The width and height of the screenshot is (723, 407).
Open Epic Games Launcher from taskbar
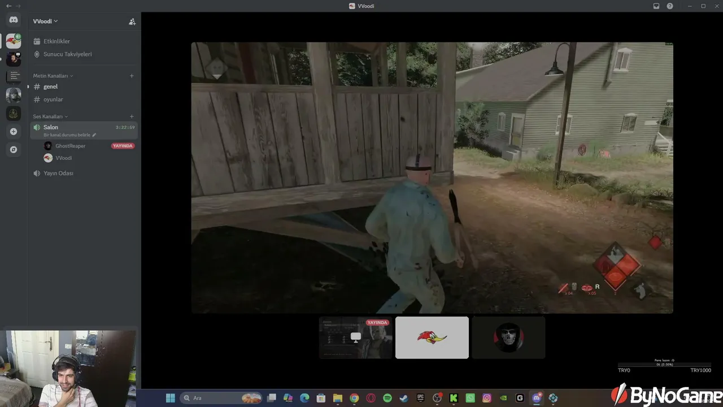pos(421,398)
